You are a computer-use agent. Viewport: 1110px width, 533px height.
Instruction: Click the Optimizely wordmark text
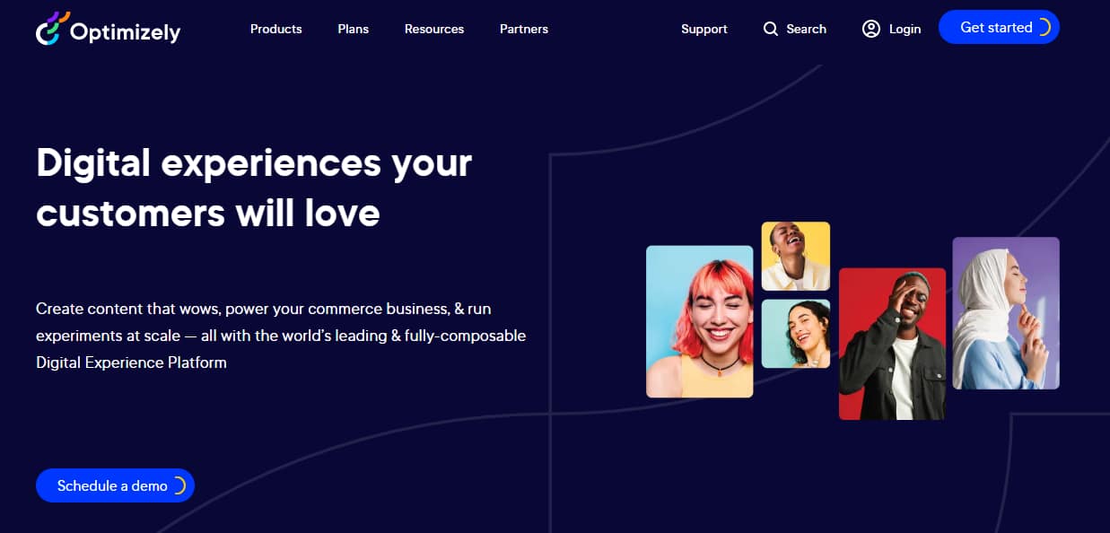[125, 32]
